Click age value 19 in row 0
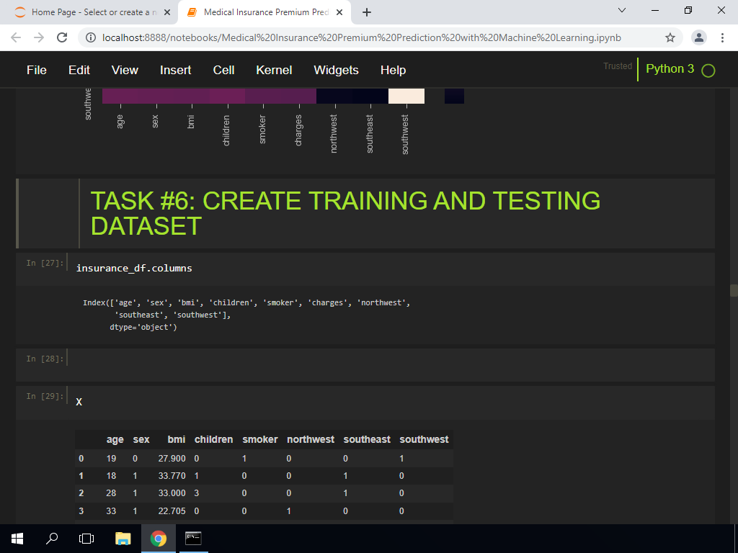 coord(111,459)
